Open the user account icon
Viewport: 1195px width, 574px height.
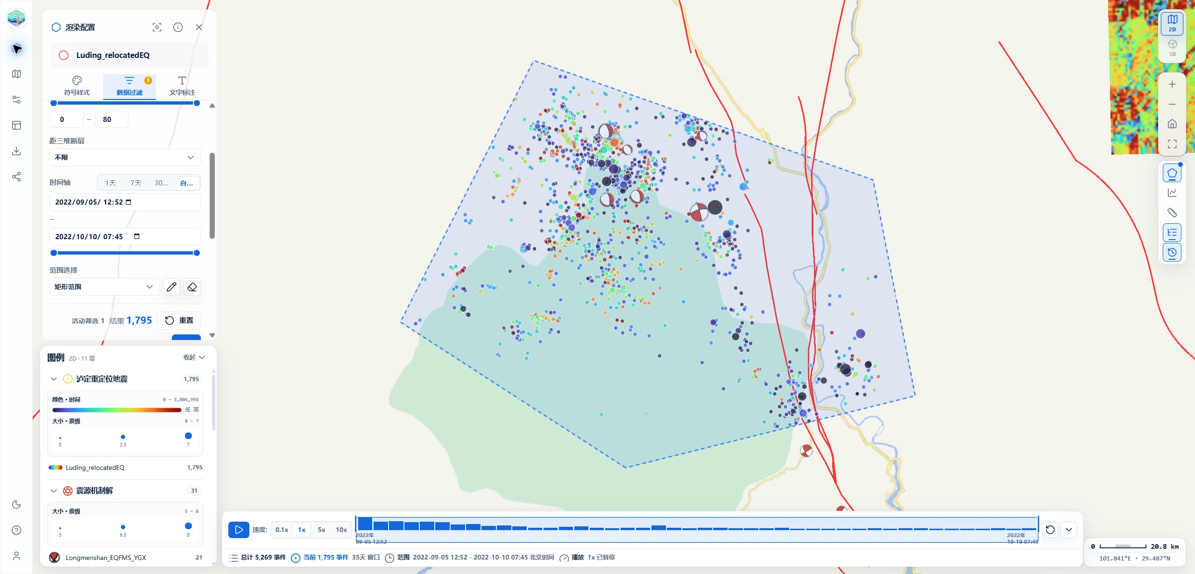17,556
